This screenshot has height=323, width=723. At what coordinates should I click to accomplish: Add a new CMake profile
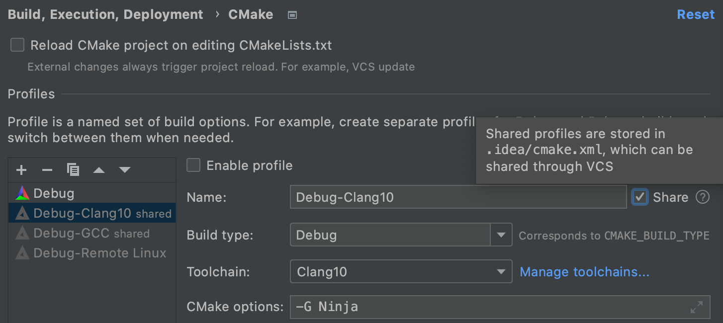[x=21, y=170]
